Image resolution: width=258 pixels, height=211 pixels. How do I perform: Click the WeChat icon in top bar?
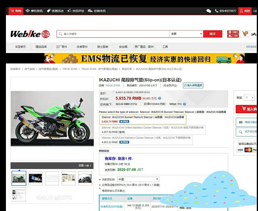point(209,11)
